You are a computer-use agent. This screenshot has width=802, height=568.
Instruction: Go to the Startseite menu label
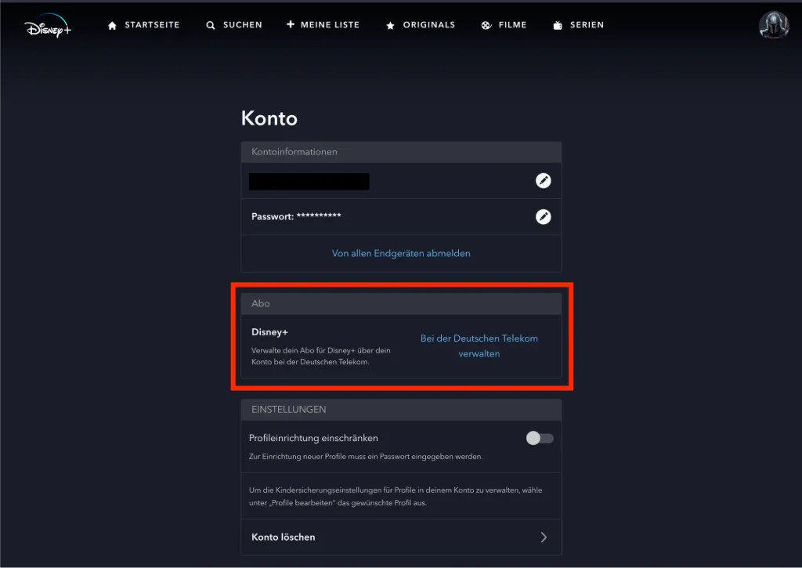tap(152, 25)
